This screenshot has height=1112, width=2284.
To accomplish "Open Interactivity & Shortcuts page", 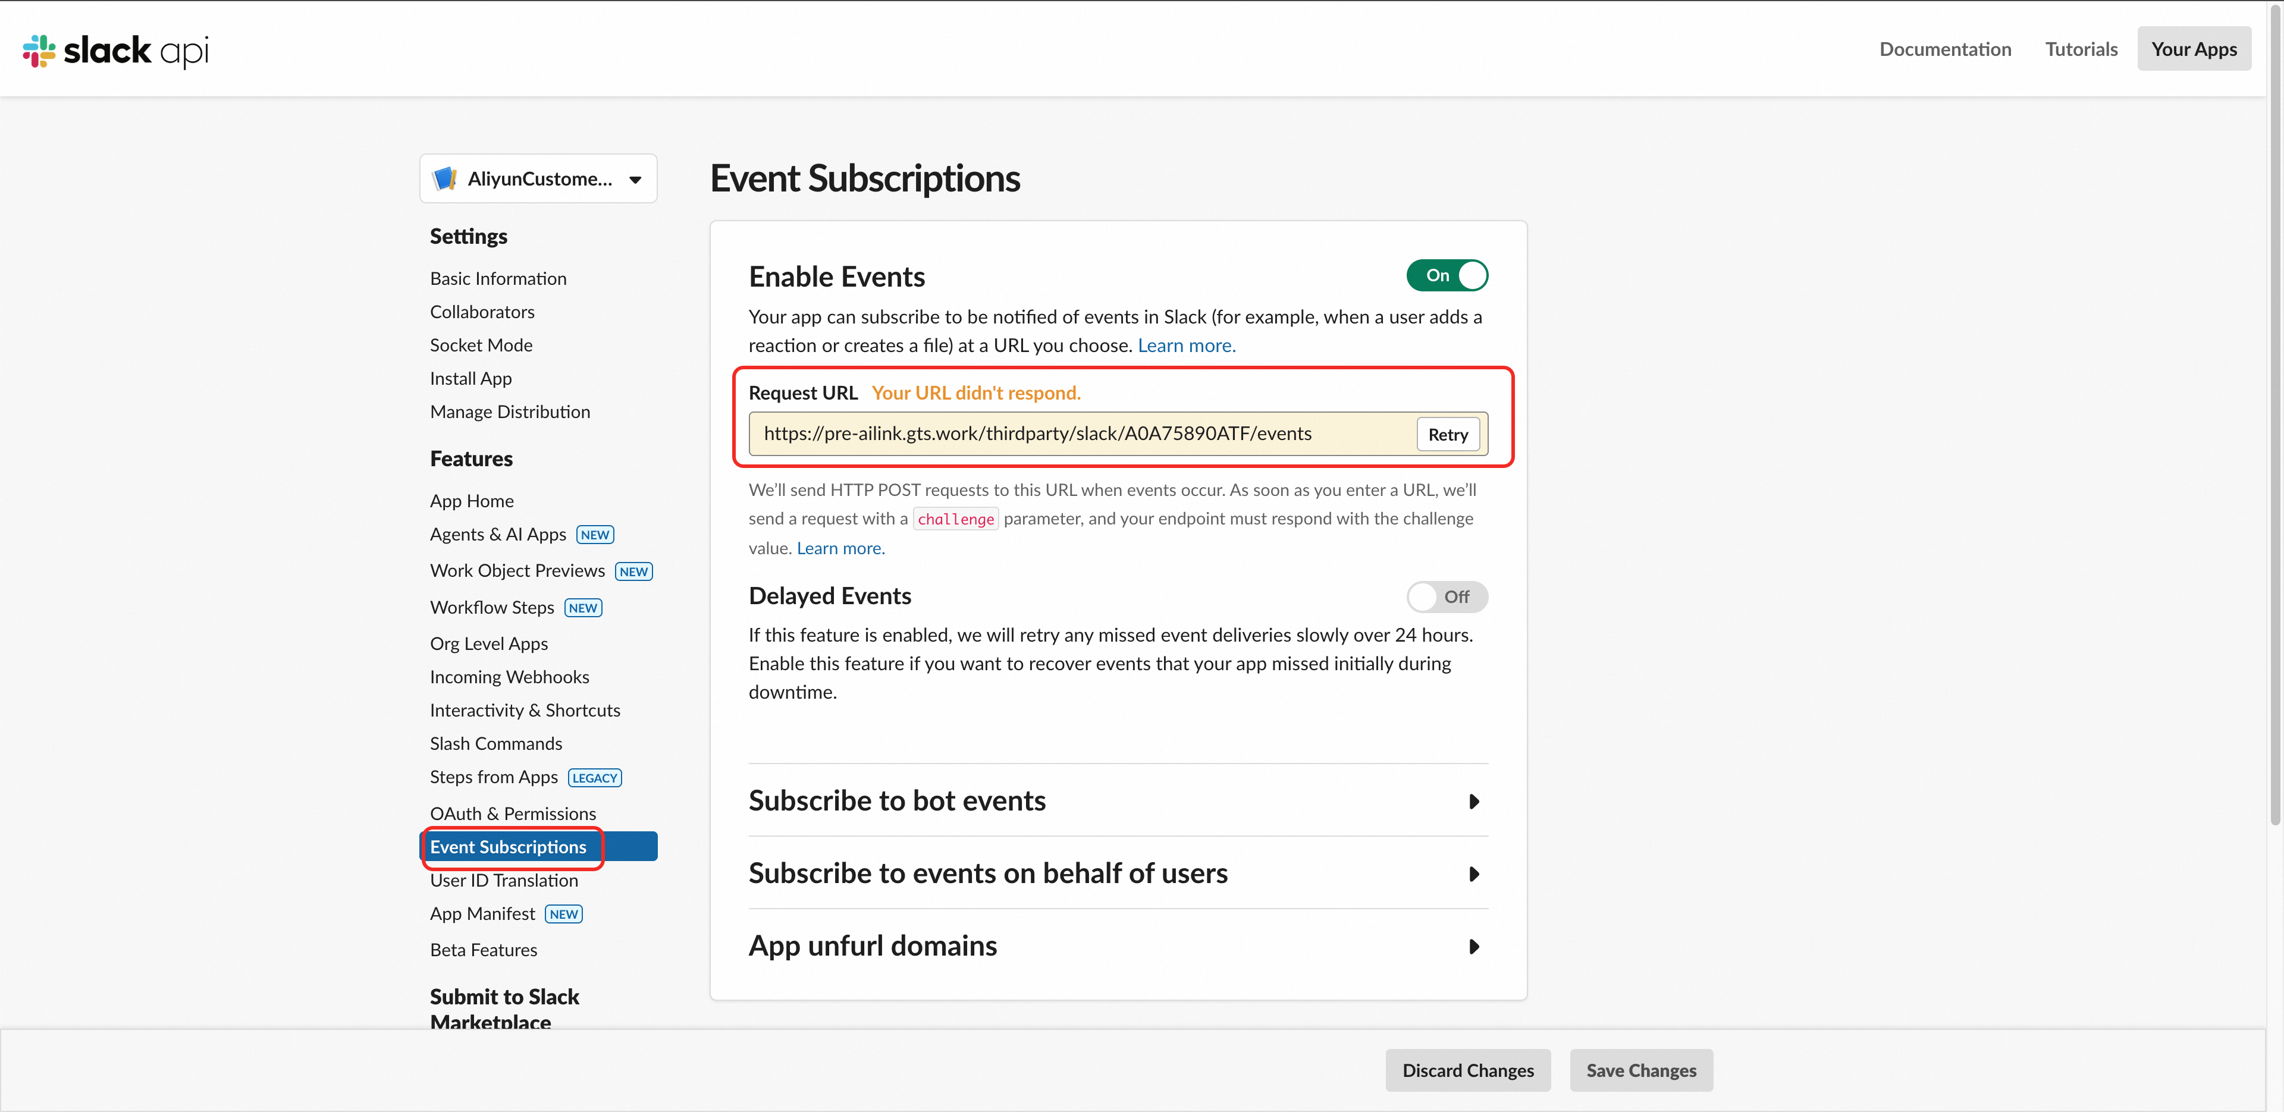I will point(525,710).
